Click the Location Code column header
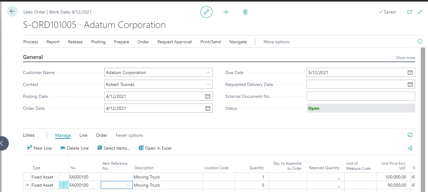Screen dimensions: 428x192 click(x=217, y=168)
